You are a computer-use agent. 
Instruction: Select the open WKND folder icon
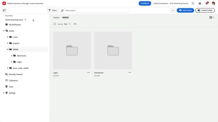tap(10, 49)
